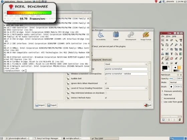This screenshot has height=140, width=187.
Task: Enable the Fade out checkbox in Paintbrush options
Action: coord(162,95)
